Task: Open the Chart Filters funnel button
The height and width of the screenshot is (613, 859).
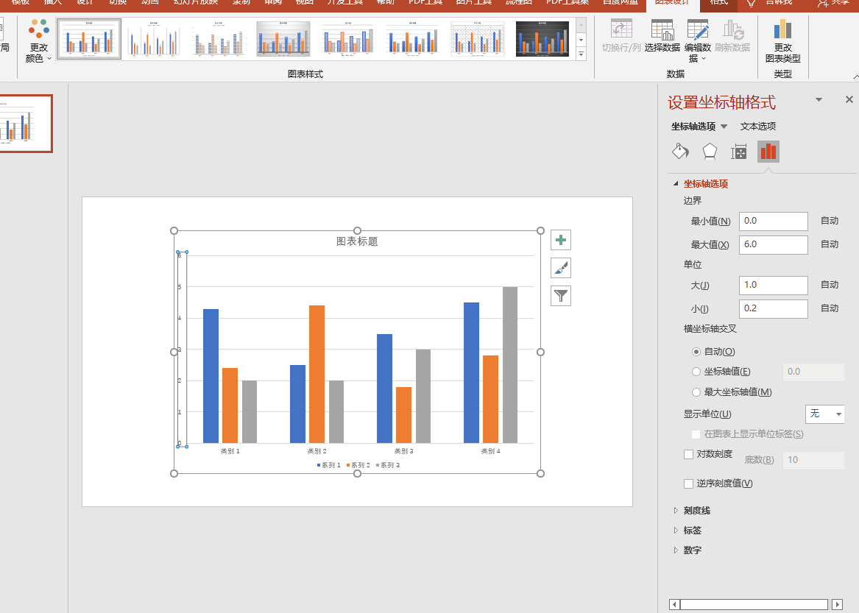Action: [560, 296]
